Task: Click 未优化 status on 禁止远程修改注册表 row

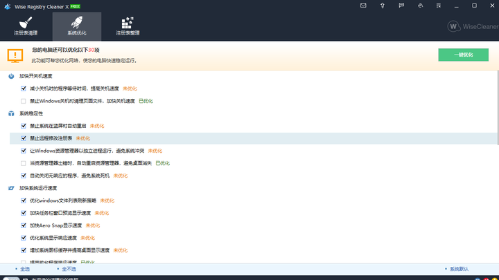Action: 83,138
